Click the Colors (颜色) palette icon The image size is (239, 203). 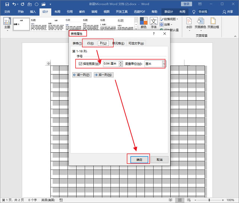[143, 21]
